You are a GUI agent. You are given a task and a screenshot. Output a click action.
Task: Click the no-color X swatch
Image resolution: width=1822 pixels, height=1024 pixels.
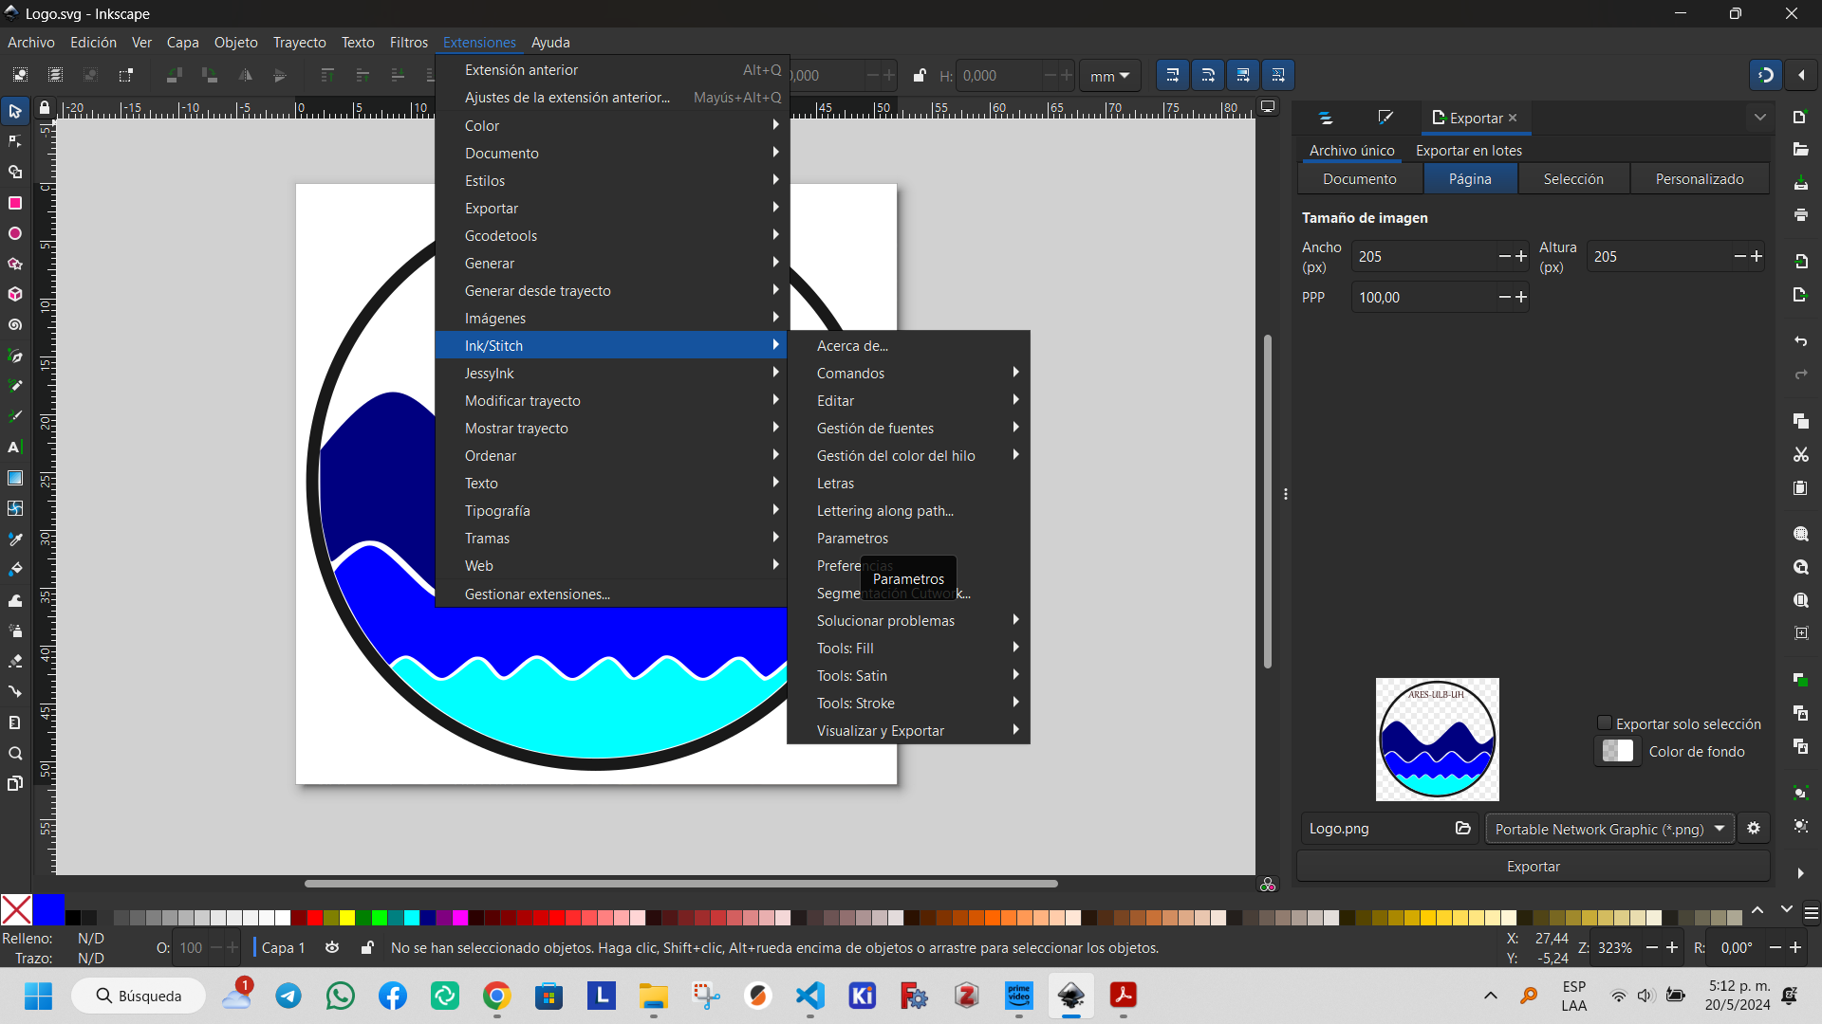[16, 909]
